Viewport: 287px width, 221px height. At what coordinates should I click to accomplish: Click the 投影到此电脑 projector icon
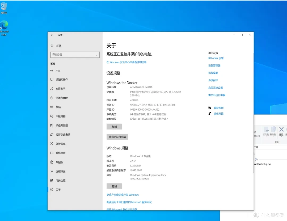(x=52, y=135)
